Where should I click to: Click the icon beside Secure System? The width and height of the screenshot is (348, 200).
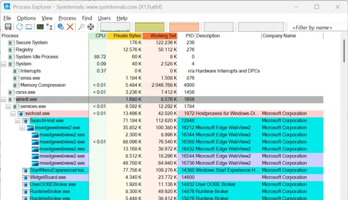(x=11, y=43)
